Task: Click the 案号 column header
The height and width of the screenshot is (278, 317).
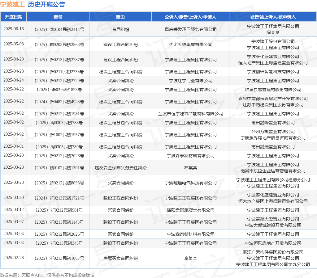Action: [x=58, y=17]
